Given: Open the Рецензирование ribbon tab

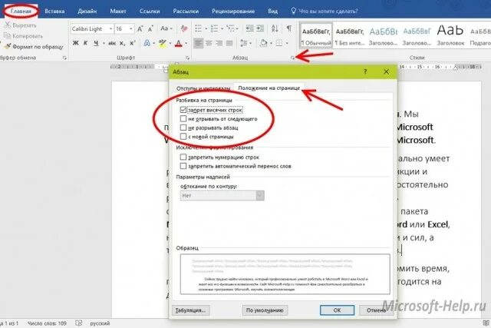Looking at the screenshot, I should click(233, 12).
